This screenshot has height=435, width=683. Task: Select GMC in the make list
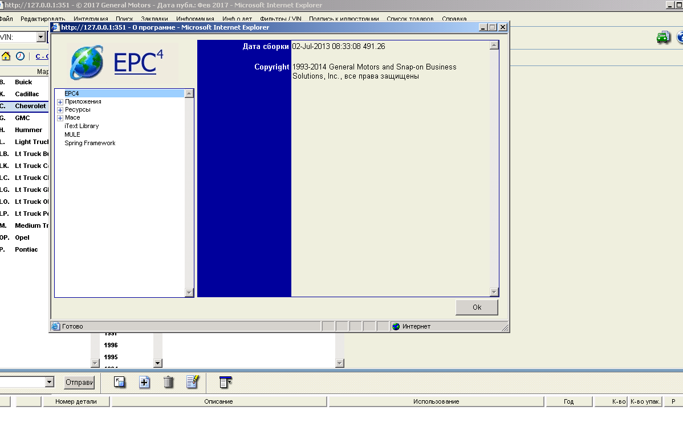point(22,118)
